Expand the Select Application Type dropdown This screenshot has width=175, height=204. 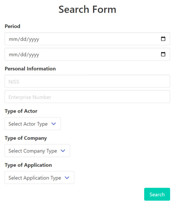coord(40,177)
